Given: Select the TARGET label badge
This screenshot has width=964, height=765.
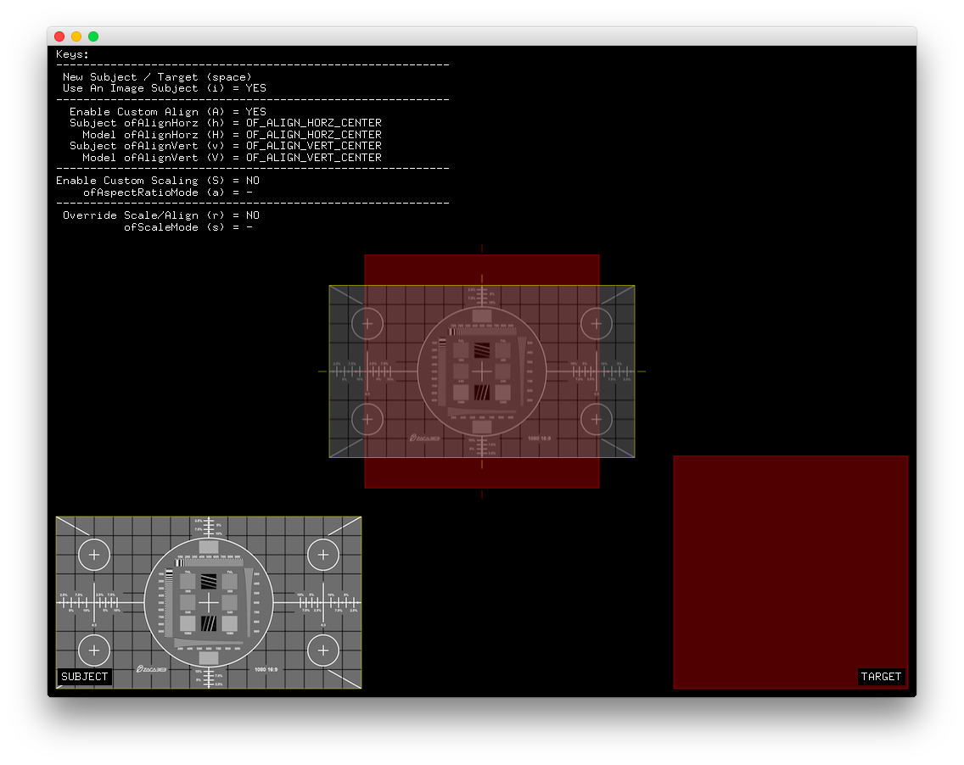Looking at the screenshot, I should point(882,677).
